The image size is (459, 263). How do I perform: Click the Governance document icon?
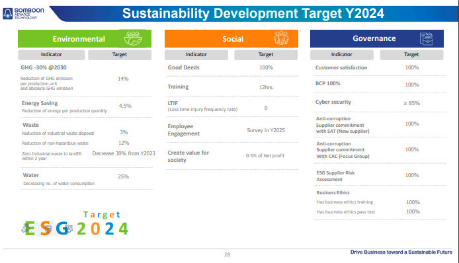coord(426,38)
